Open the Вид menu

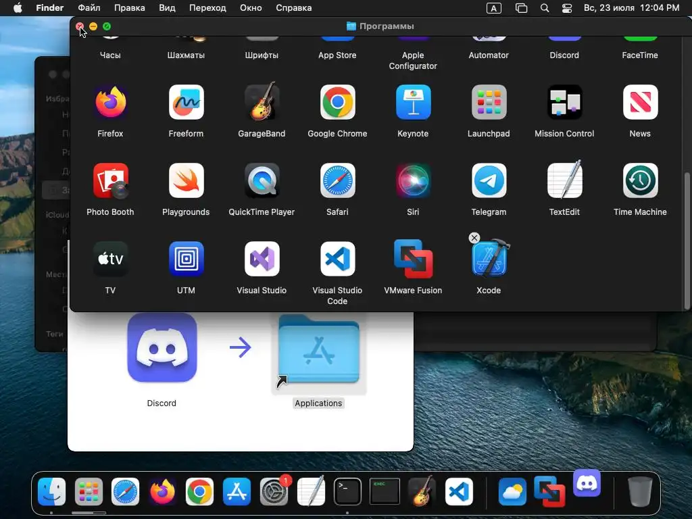[167, 8]
